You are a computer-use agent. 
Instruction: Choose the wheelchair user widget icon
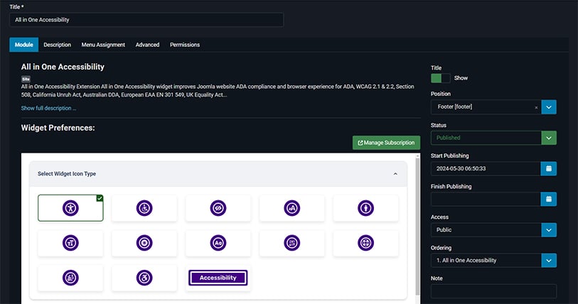coord(144,208)
